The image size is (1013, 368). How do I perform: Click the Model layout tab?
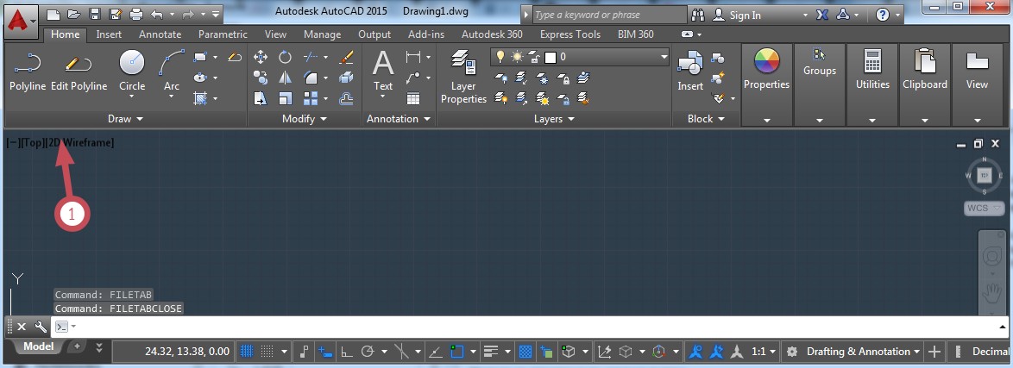coord(39,346)
